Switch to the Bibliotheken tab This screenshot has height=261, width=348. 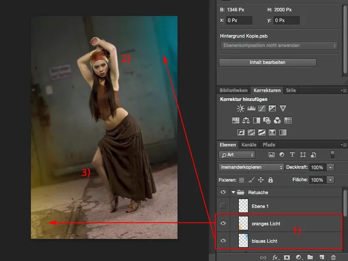point(234,90)
